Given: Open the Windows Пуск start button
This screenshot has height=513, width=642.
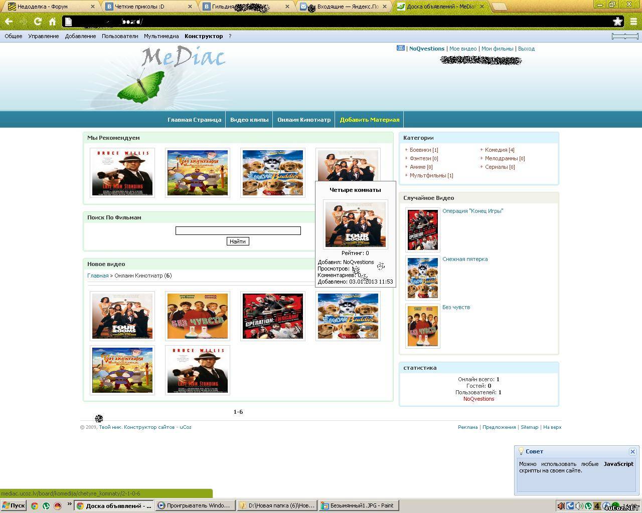Looking at the screenshot, I should (14, 505).
